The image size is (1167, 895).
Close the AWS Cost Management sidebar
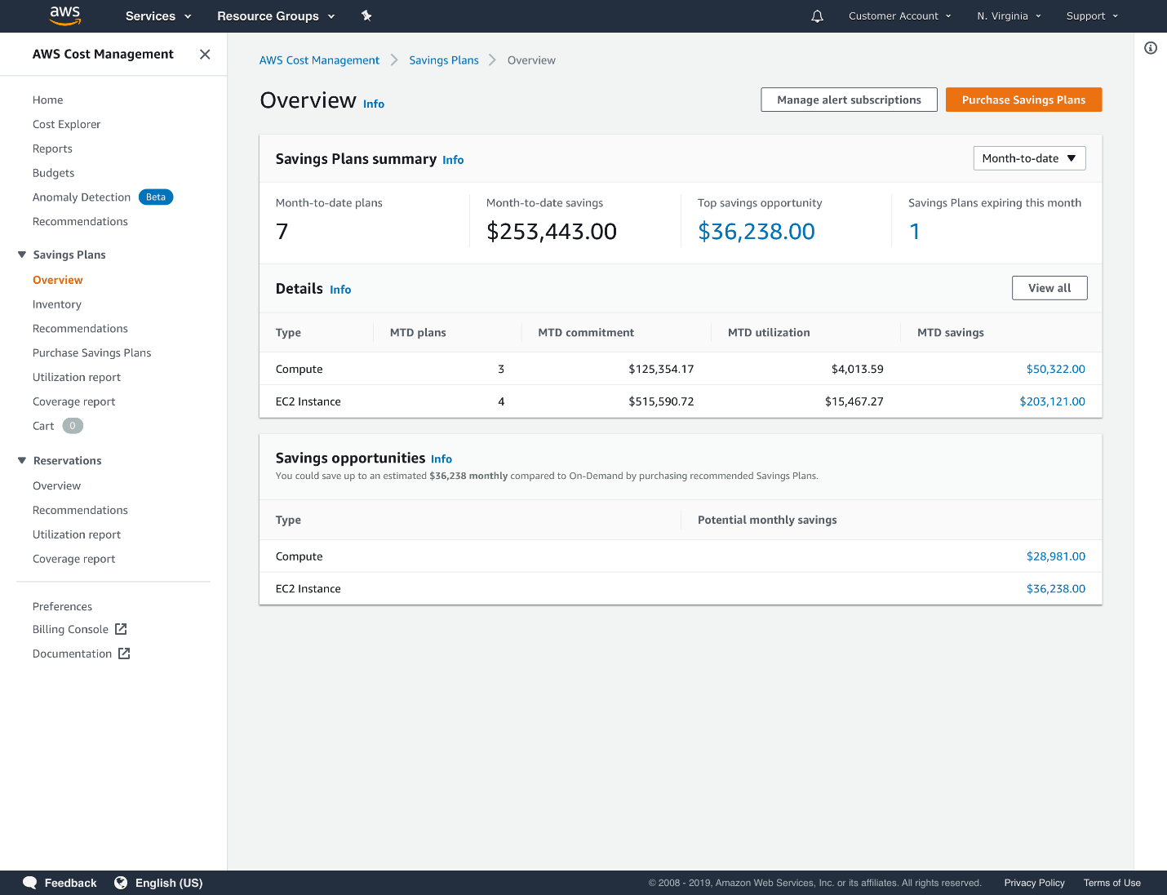205,54
